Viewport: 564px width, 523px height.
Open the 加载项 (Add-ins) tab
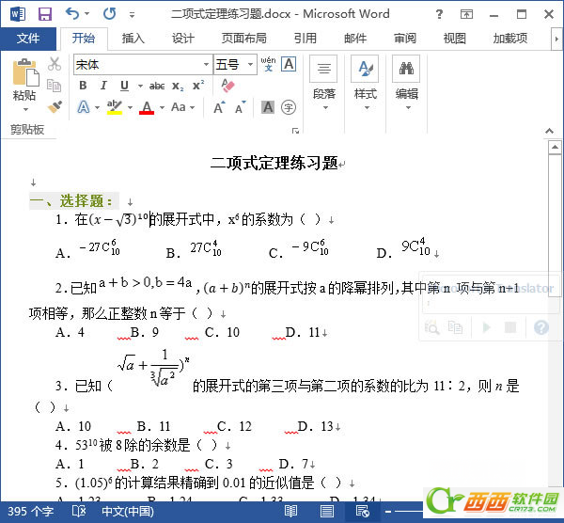tap(510, 39)
